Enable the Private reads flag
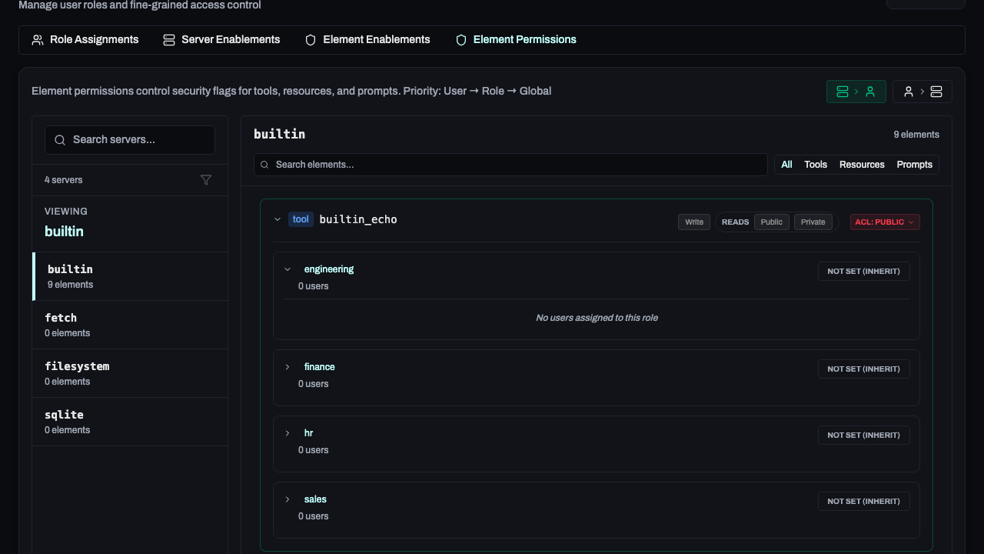The height and width of the screenshot is (554, 984). 813,222
